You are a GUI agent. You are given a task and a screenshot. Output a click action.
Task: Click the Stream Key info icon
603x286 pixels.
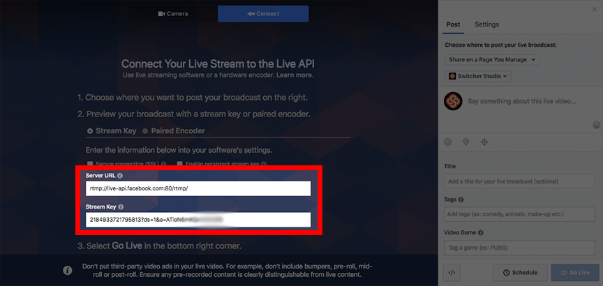(121, 206)
